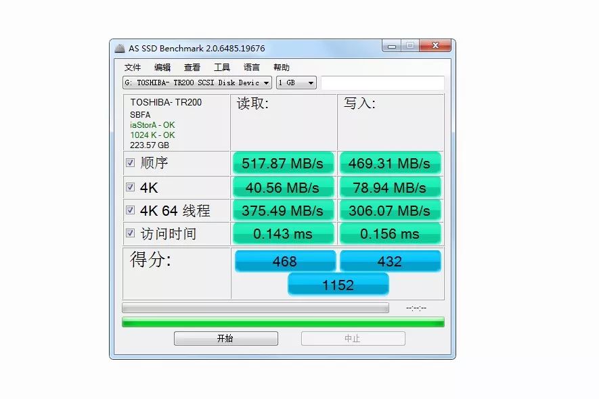Screen dimensions: 599x399
Task: Open the 查看 (View) menu
Action: [192, 67]
